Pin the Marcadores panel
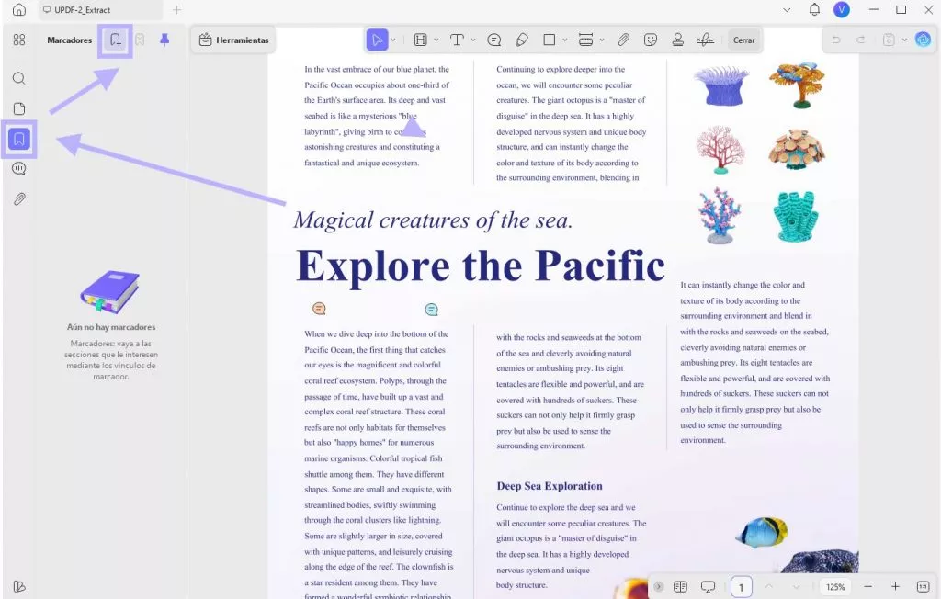The width and height of the screenshot is (941, 599). [x=164, y=40]
